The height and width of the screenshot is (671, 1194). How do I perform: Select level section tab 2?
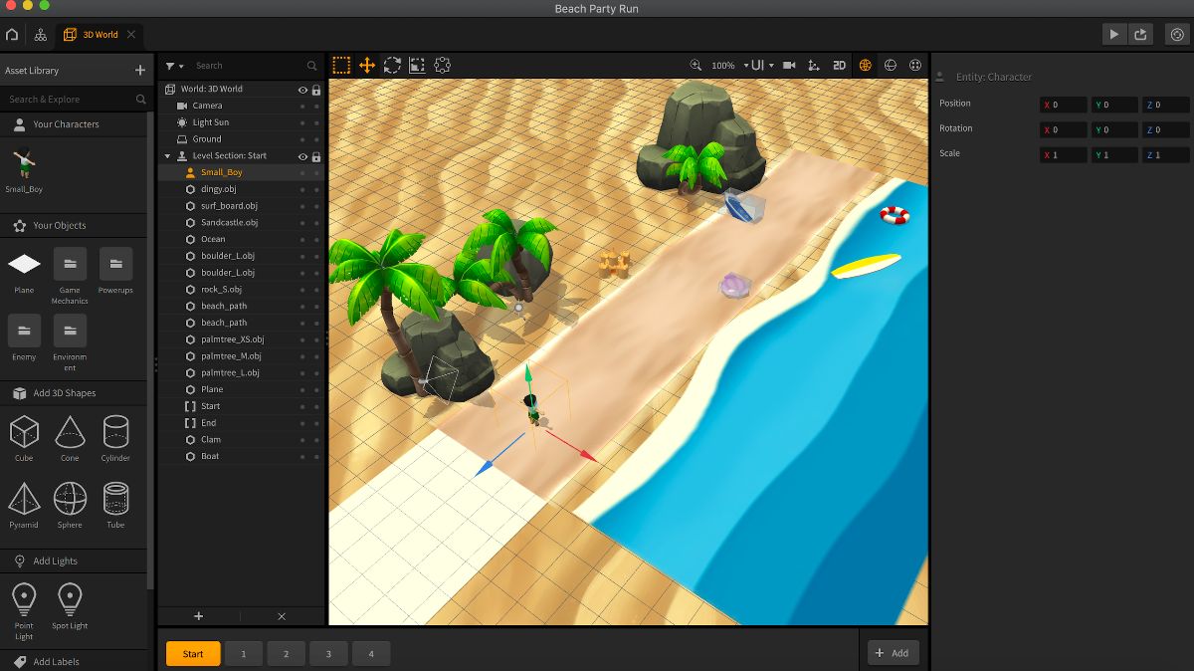(286, 654)
